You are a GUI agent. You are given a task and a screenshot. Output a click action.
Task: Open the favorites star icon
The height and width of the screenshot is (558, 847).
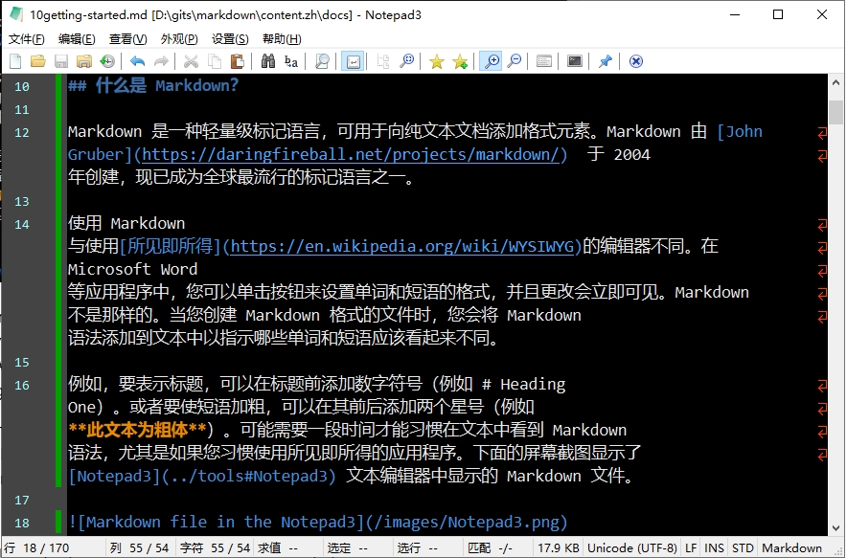(x=436, y=60)
